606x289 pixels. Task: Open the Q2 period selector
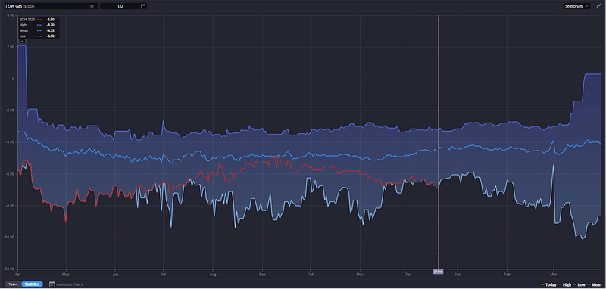pos(123,6)
